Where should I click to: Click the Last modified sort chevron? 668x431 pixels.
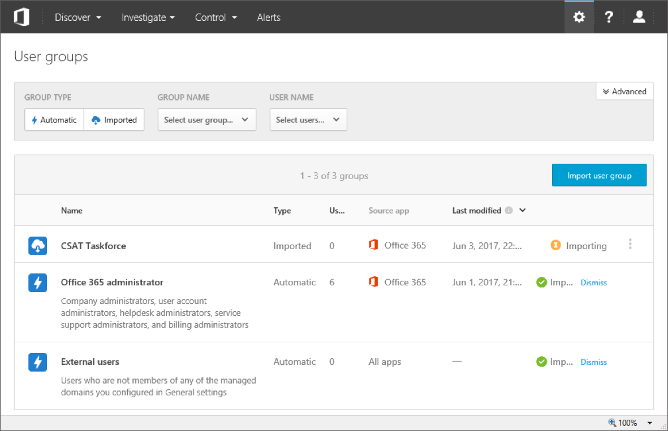point(522,210)
